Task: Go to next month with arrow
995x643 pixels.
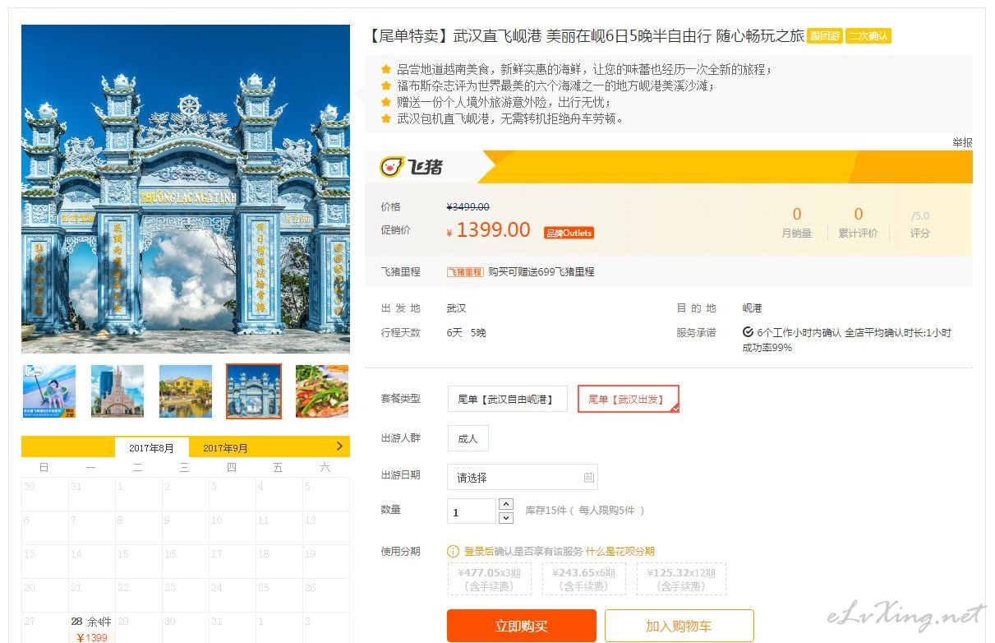Action: [x=340, y=446]
